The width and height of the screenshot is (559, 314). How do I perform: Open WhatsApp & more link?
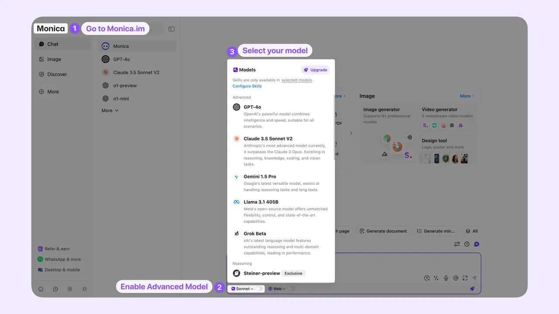tap(59, 259)
